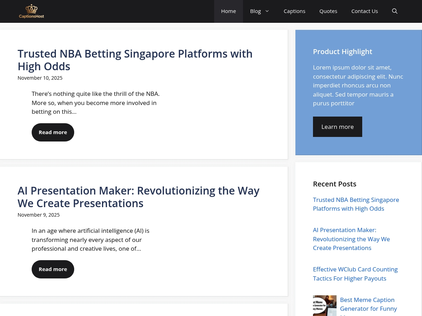Open the Quotes menu item

(x=328, y=11)
